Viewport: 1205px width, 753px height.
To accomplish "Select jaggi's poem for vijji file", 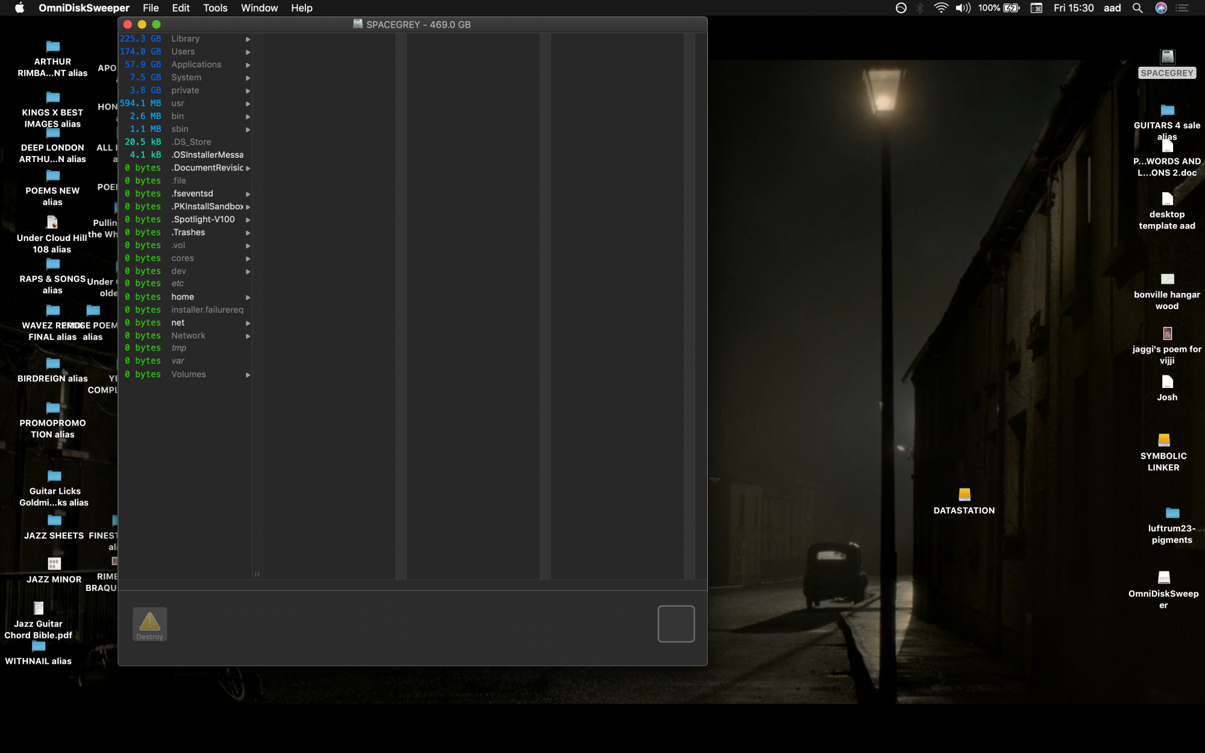I will [1167, 334].
